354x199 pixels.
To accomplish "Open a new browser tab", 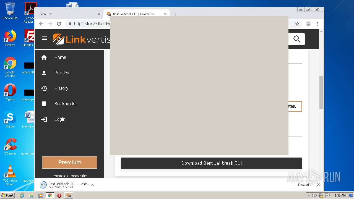I will pos(176,14).
